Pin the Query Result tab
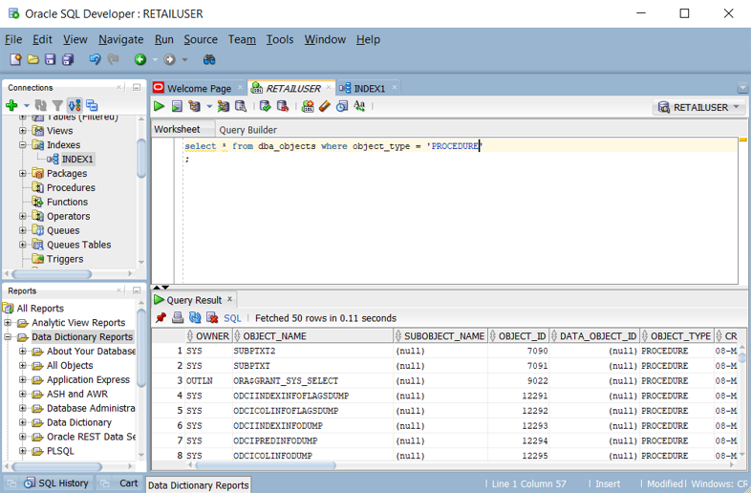This screenshot has height=493, width=751. (x=161, y=318)
